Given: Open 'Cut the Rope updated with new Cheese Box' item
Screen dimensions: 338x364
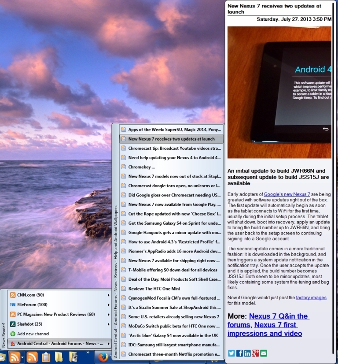Looking at the screenshot, I should [171, 214].
